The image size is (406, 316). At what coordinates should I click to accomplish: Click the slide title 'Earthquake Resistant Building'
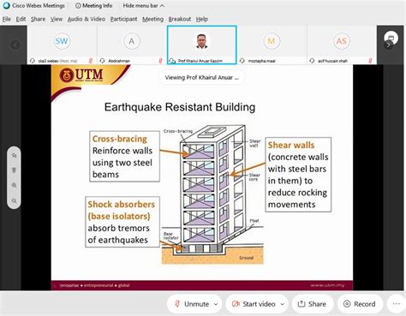point(180,107)
